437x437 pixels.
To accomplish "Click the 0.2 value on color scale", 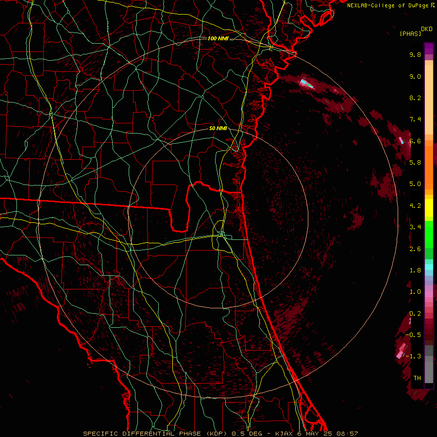I will coord(415,314).
